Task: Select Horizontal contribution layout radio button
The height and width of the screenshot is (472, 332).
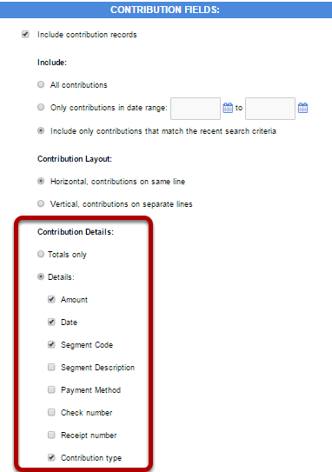Action: click(x=41, y=181)
